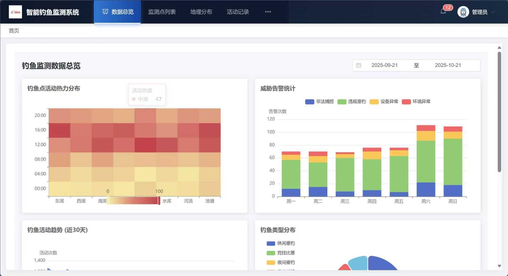This screenshot has width=508, height=276.
Task: Hide the 设备异常 legend series
Action: coord(384,102)
